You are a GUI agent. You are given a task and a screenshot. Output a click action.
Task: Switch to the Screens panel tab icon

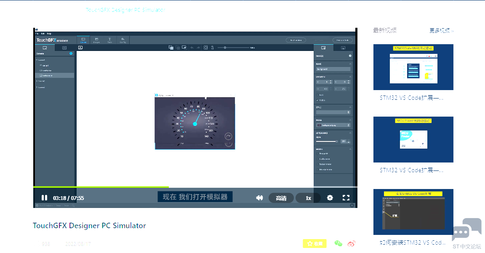coord(45,48)
